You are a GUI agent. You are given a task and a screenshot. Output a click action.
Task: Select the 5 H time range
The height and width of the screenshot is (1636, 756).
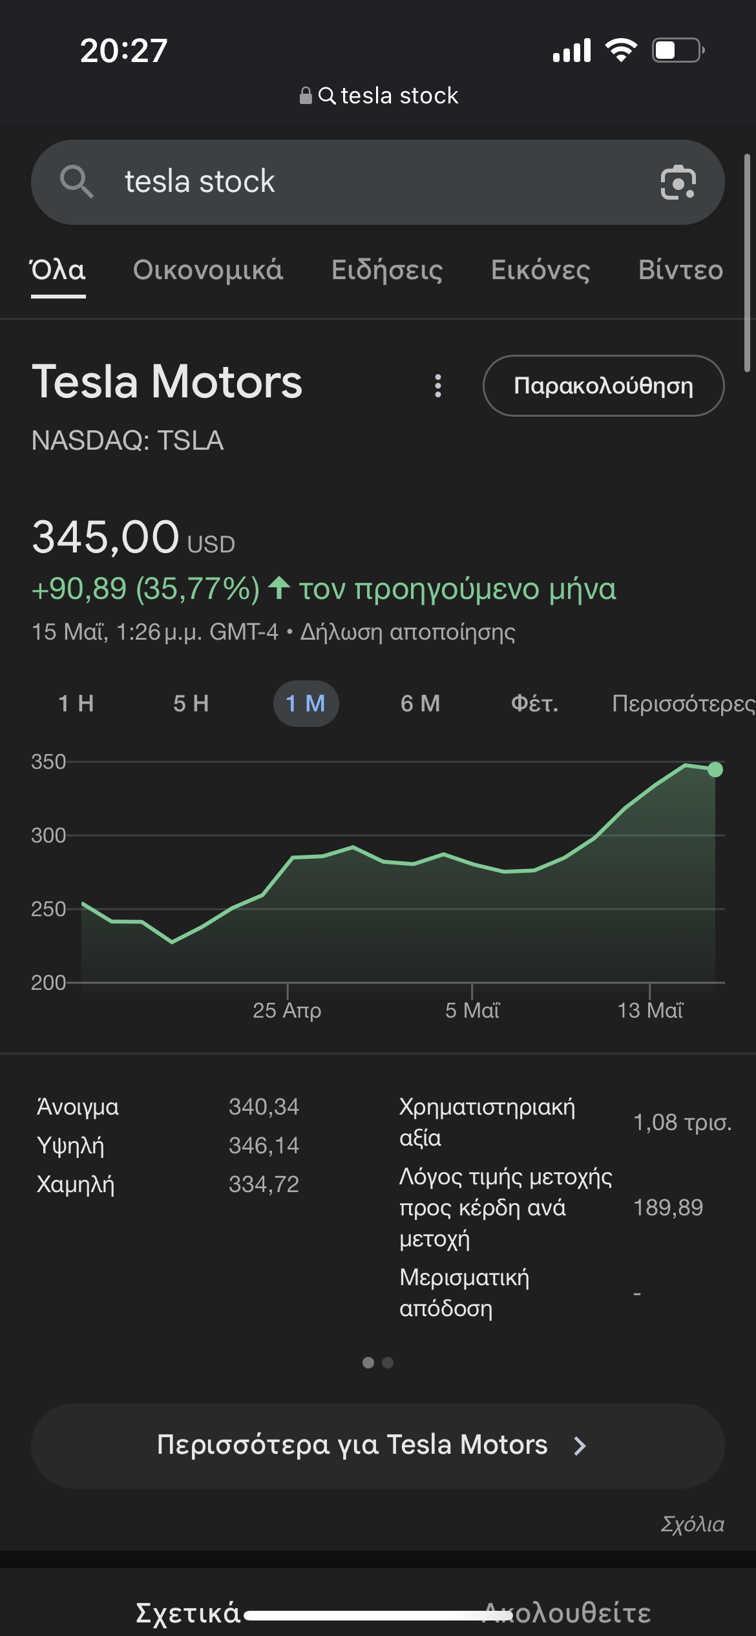click(x=191, y=704)
